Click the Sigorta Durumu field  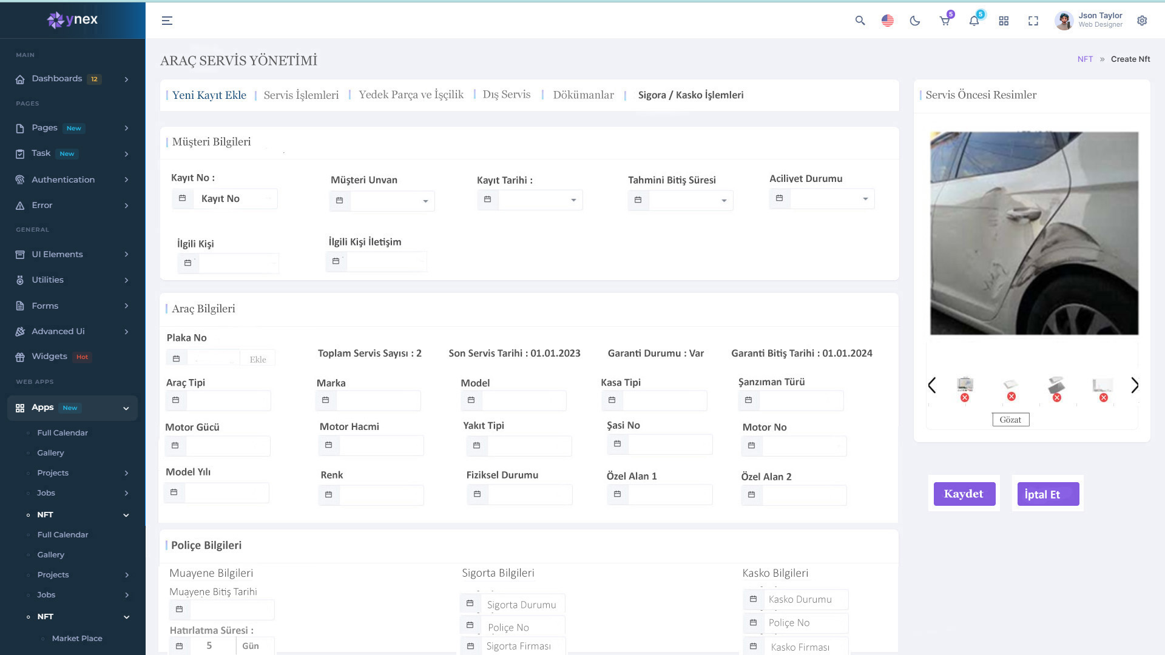(513, 604)
